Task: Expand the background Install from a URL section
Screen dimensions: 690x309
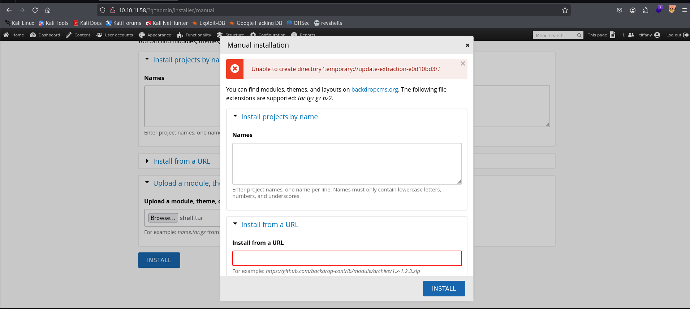Action: coord(181,161)
